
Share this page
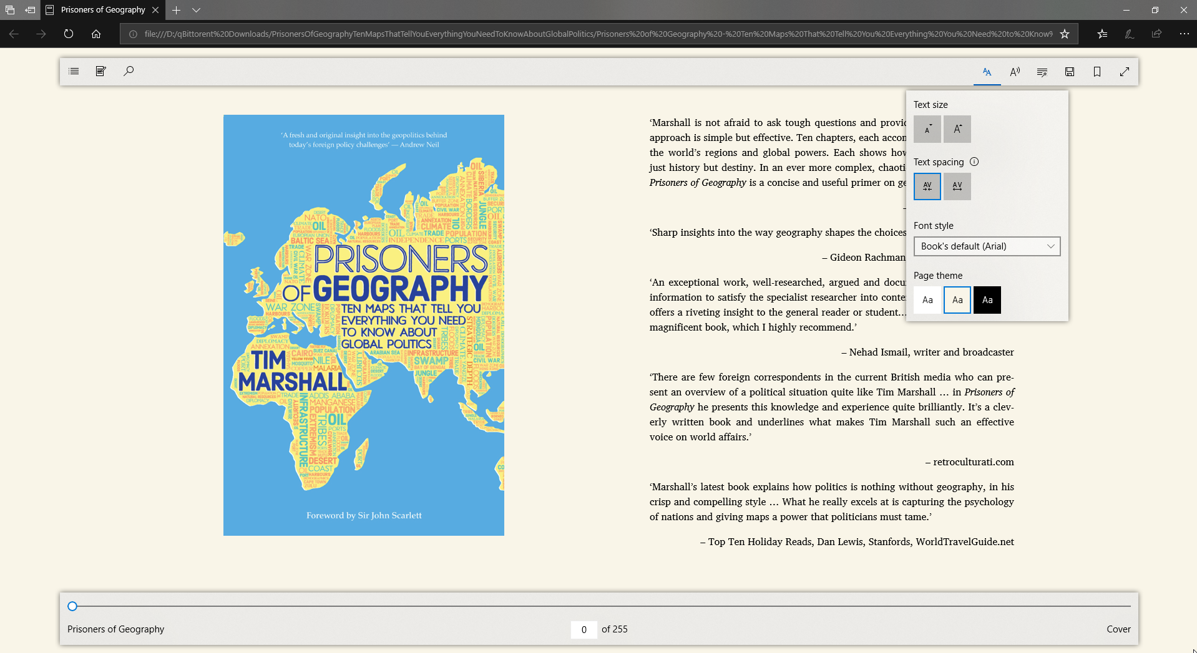pos(1156,34)
